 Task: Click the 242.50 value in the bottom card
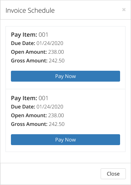coord(57,124)
